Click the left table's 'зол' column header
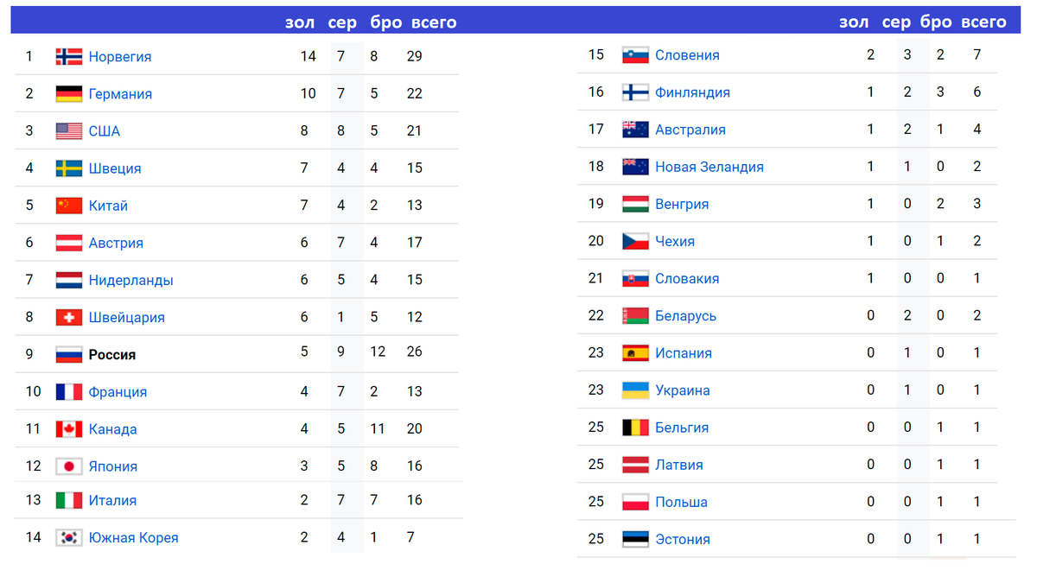This screenshot has width=1037, height=583. coord(300,22)
